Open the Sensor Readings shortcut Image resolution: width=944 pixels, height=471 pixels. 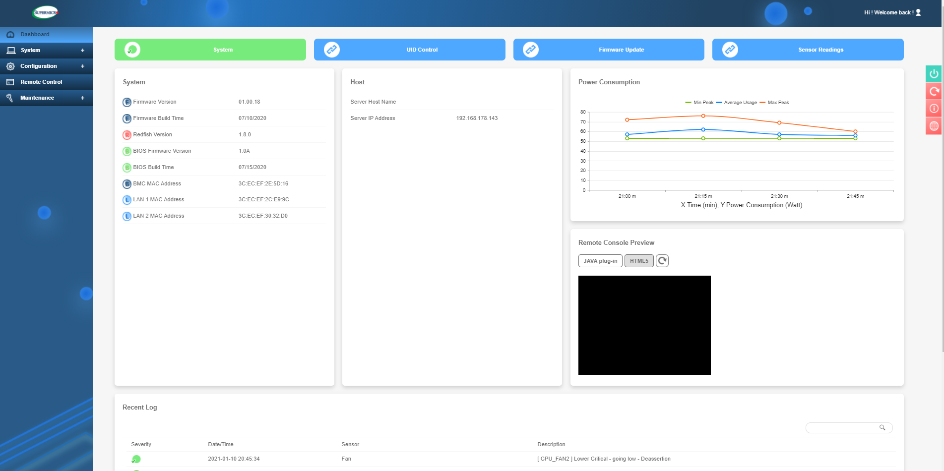pyautogui.click(x=808, y=50)
